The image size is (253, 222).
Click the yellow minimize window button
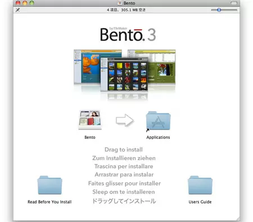[x=25, y=3]
